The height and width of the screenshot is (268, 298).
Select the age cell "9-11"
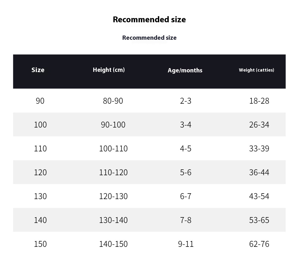(x=186, y=244)
